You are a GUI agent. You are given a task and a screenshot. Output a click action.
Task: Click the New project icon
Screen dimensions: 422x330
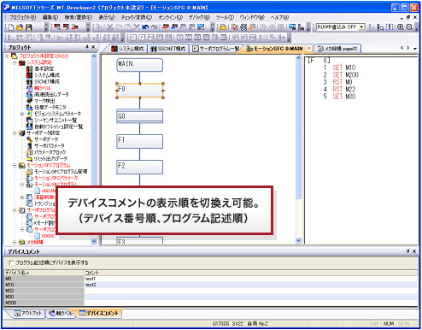pyautogui.click(x=11, y=27)
